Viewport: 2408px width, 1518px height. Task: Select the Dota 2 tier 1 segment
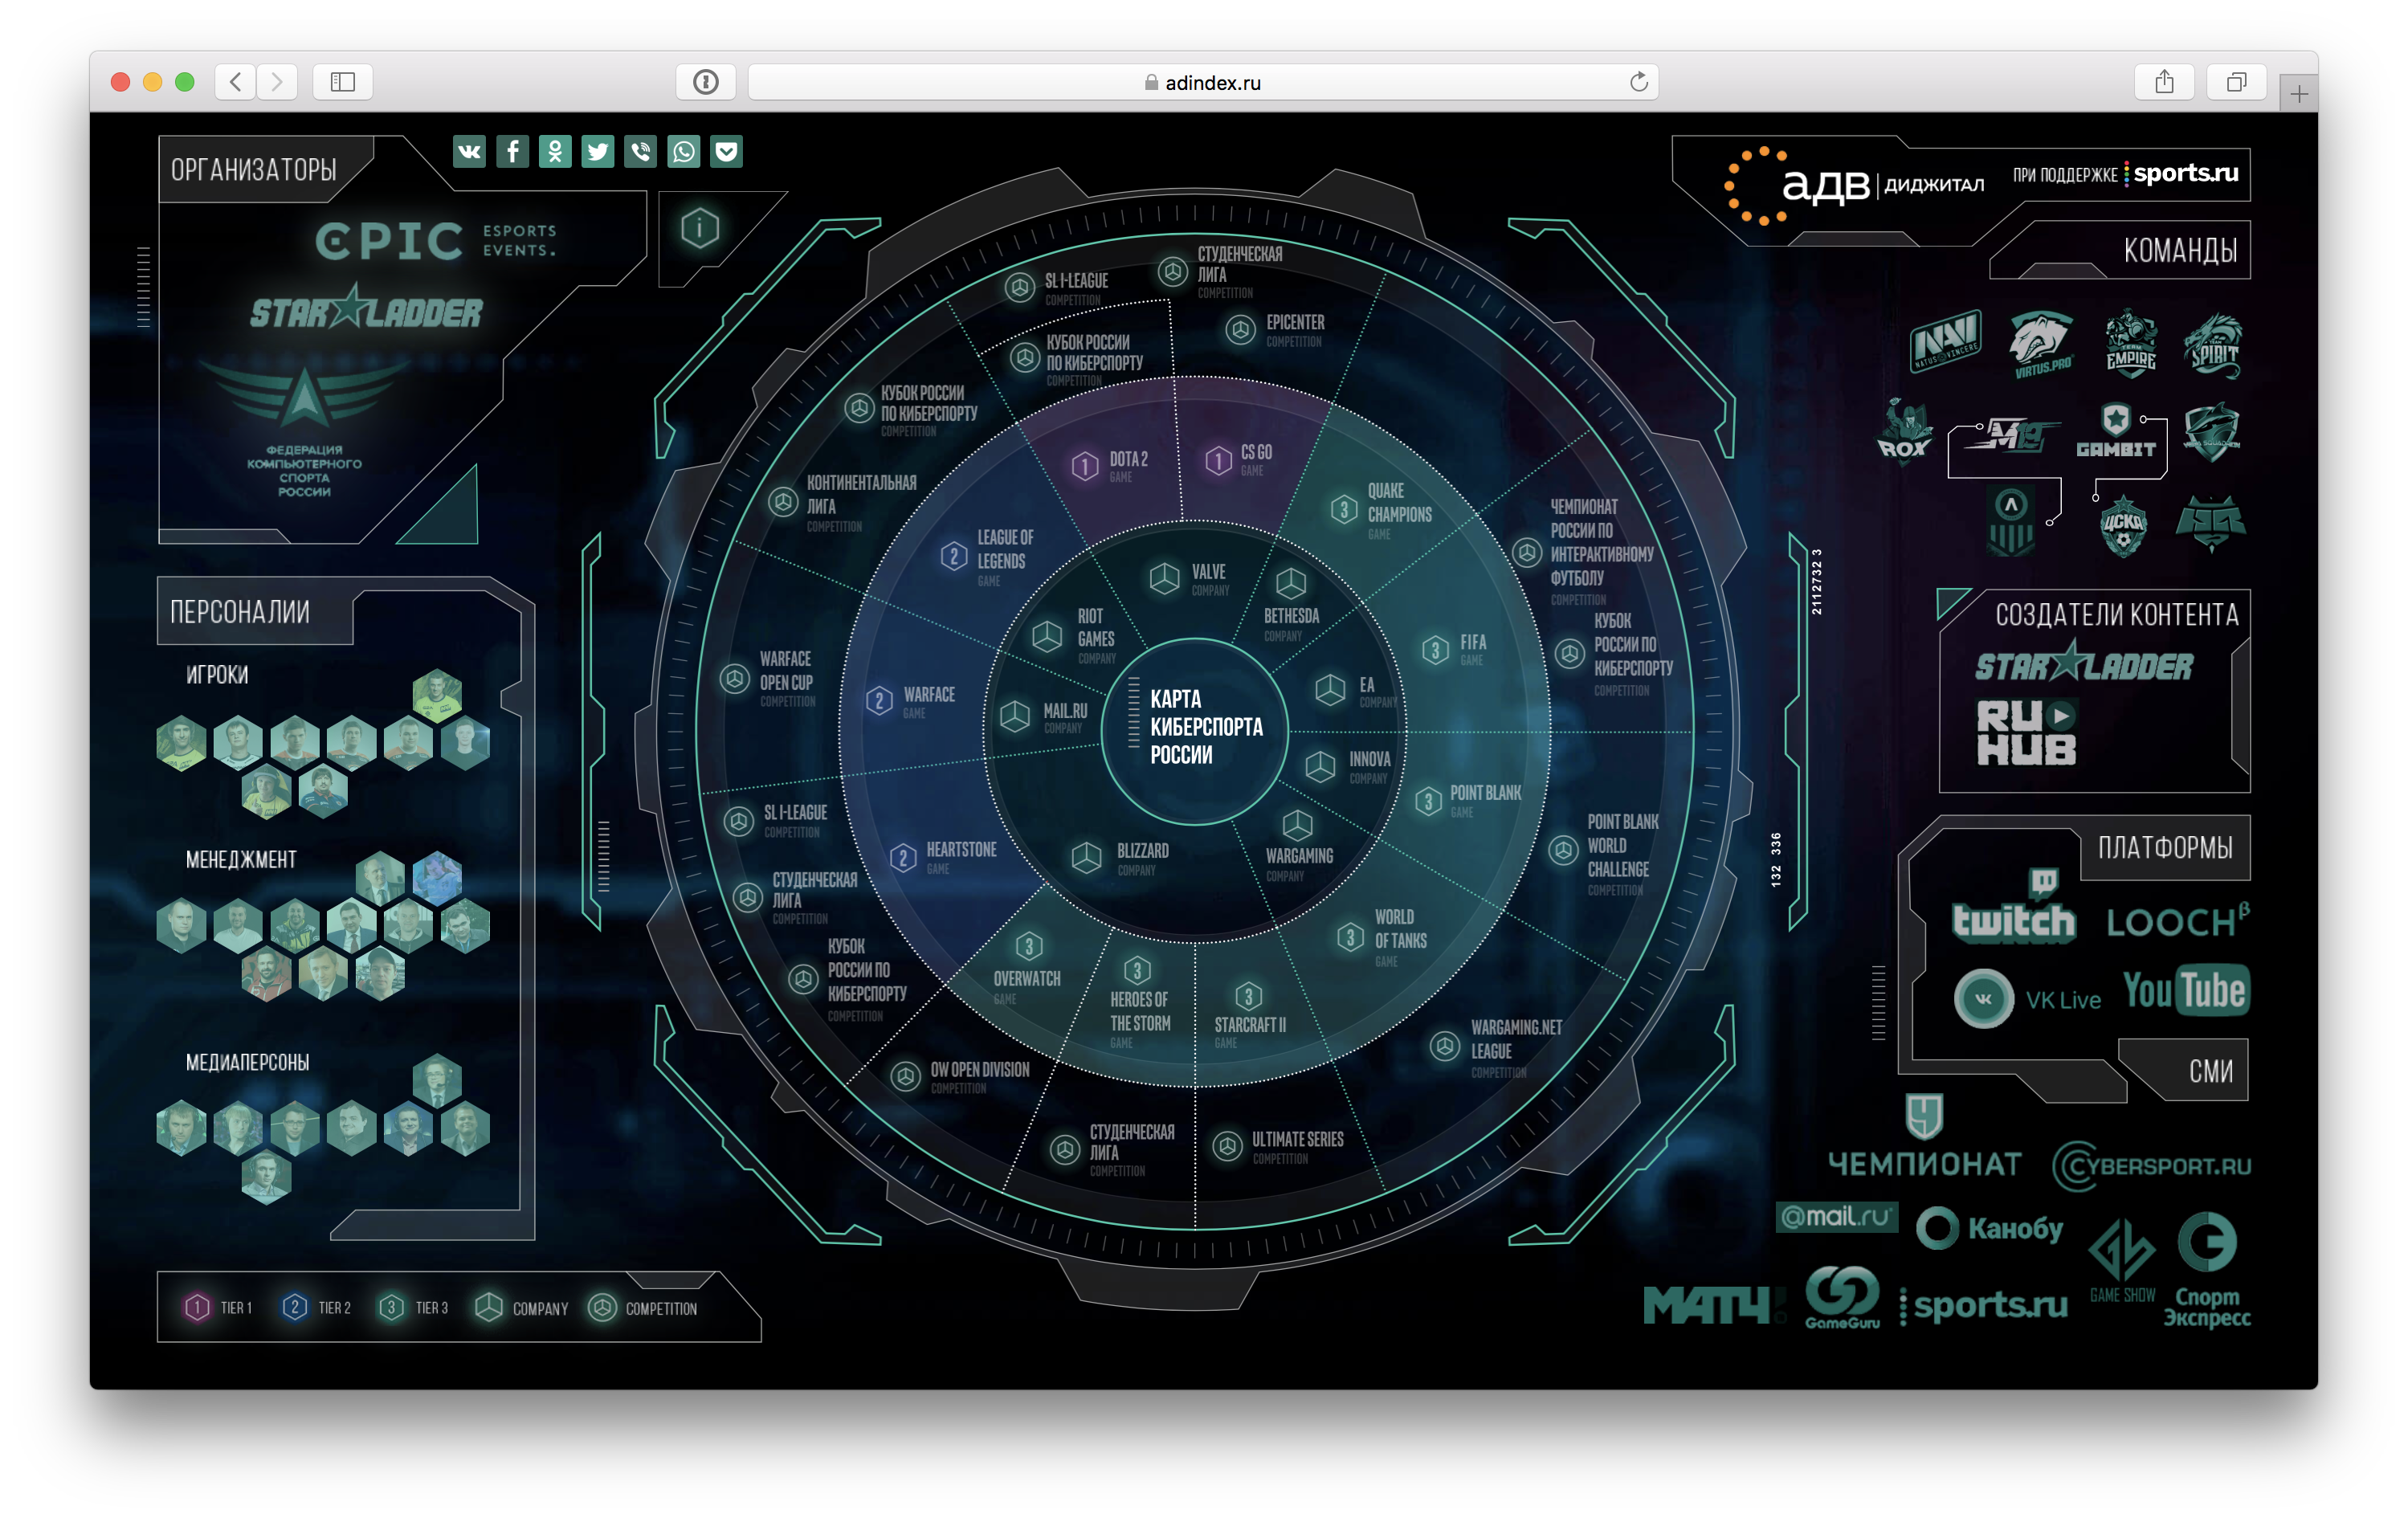pos(1110,465)
